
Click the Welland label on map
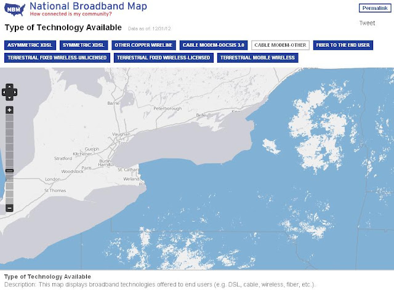coord(131,179)
